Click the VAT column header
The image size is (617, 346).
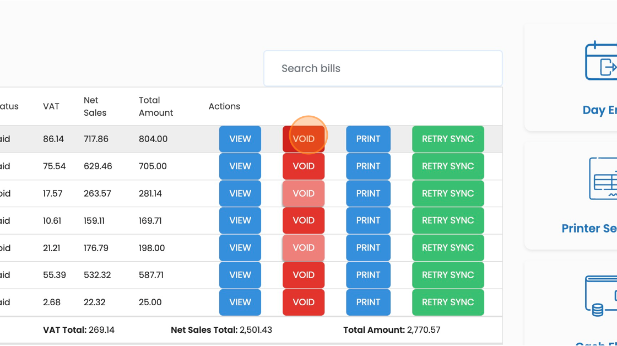coord(51,106)
